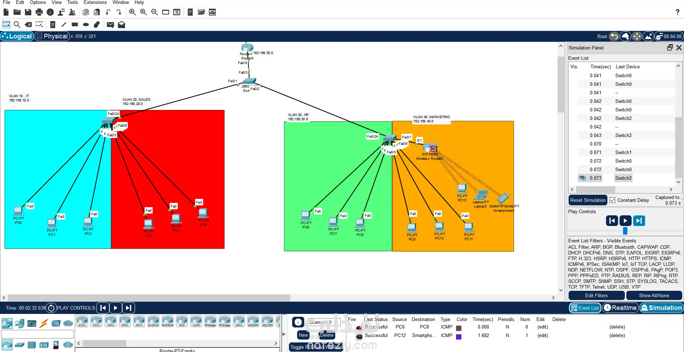This screenshot has height=352, width=684.
Task: Activate the Select tool
Action: coord(6,25)
